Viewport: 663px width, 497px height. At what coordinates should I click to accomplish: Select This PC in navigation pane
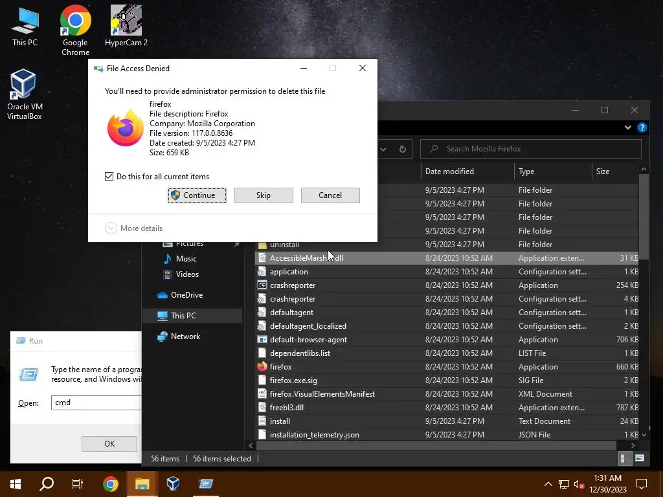(192, 316)
